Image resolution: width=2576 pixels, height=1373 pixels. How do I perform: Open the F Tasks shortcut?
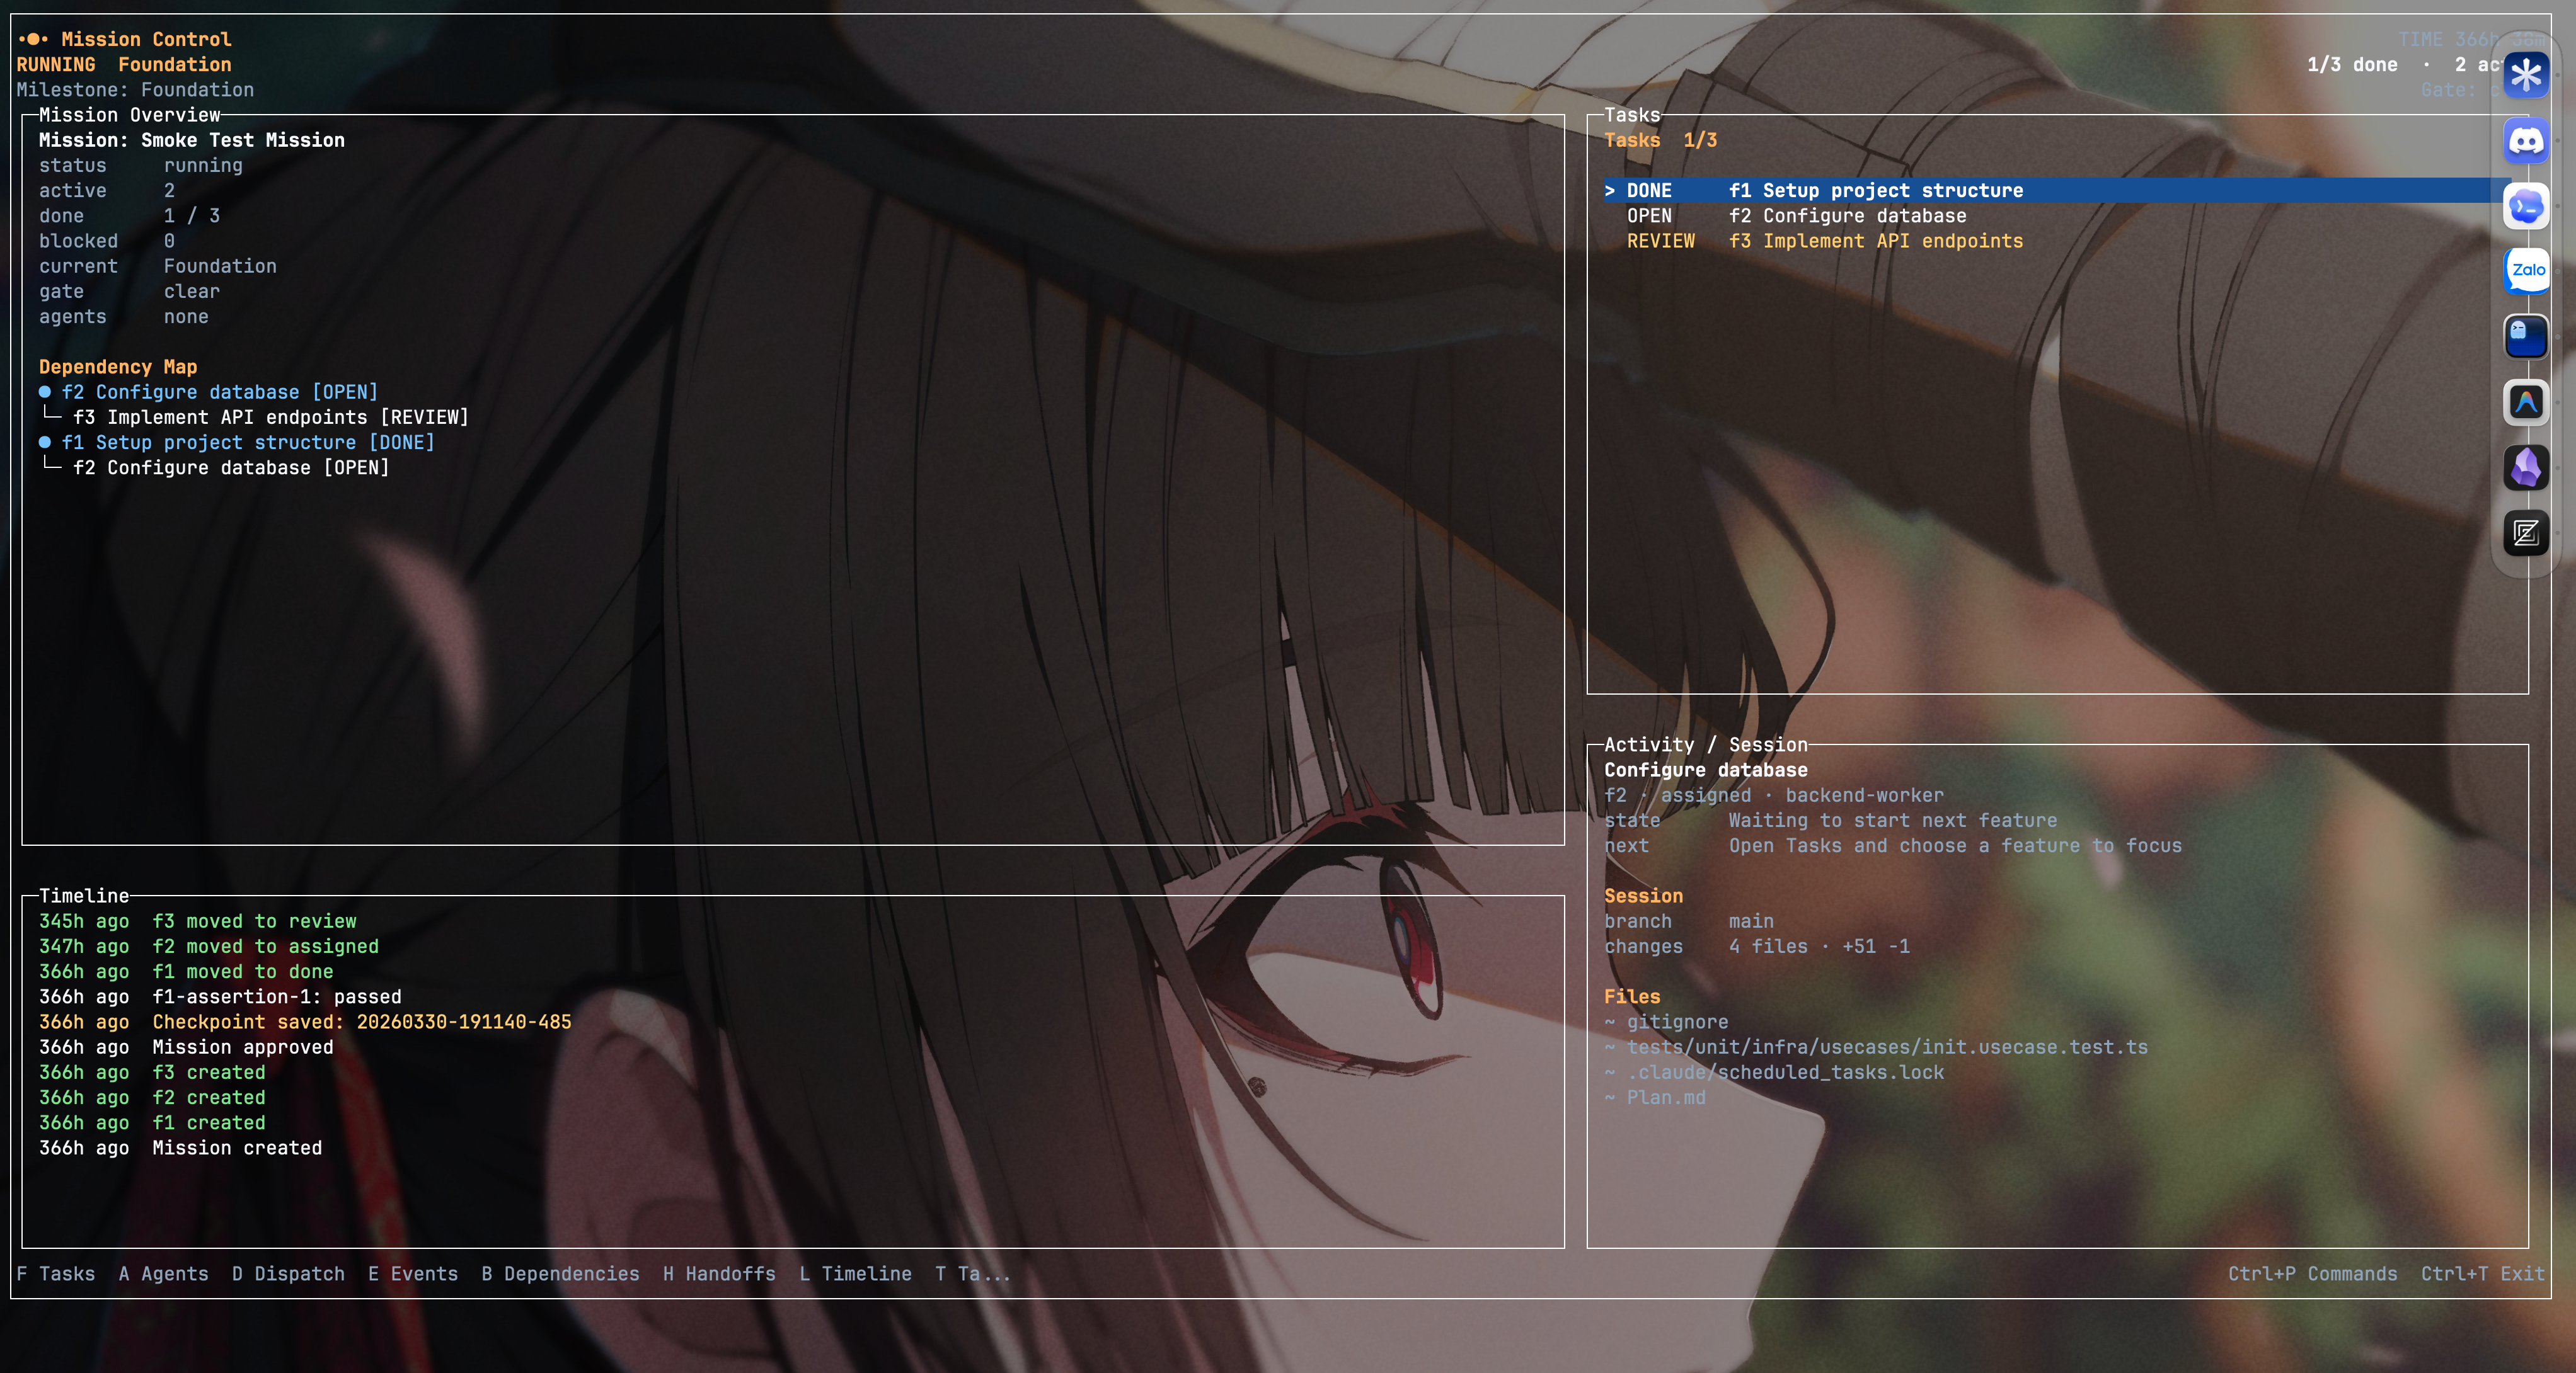[x=56, y=1273]
